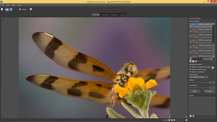Open the blue help icon in toolbar
This screenshot has height=122, width=217.
[x=31, y=9]
